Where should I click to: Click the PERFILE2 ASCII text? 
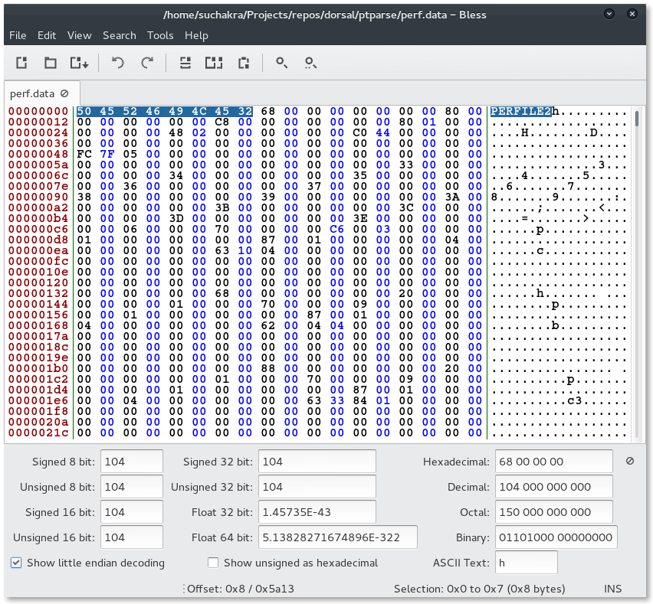520,112
